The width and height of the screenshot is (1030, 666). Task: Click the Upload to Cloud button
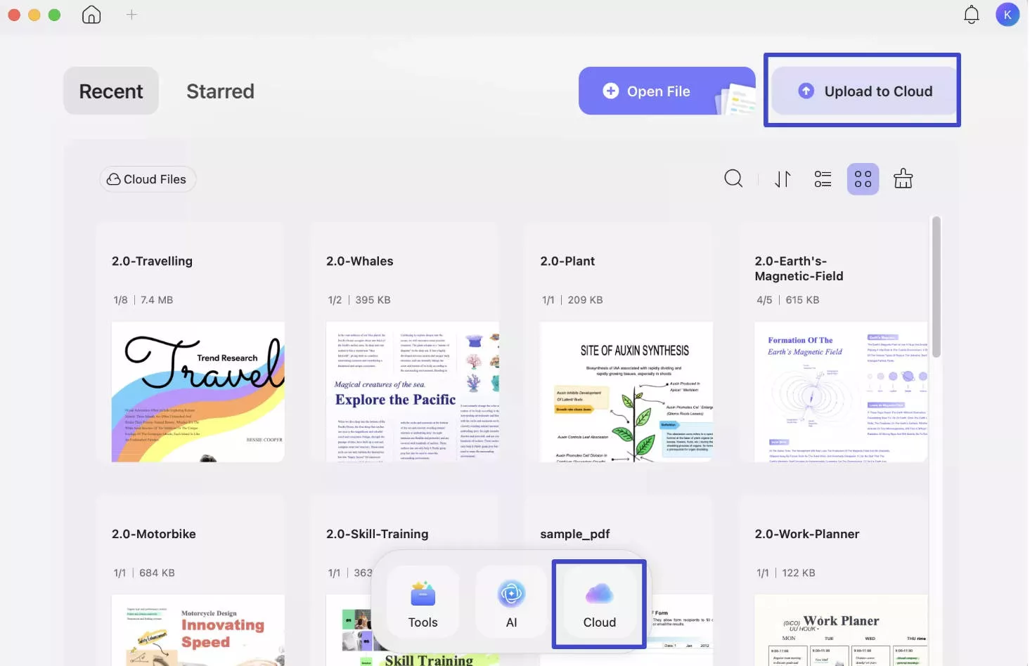864,91
